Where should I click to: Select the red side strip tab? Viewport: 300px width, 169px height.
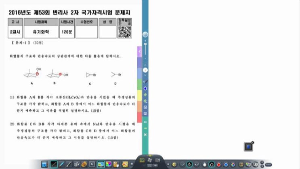coord(139,117)
